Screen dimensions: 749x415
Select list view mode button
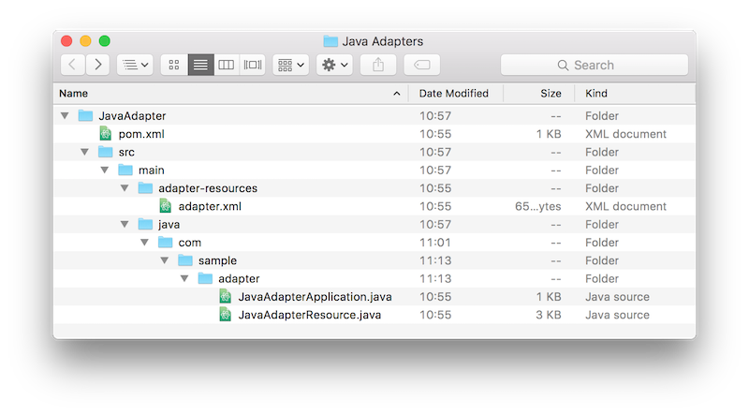tap(200, 65)
